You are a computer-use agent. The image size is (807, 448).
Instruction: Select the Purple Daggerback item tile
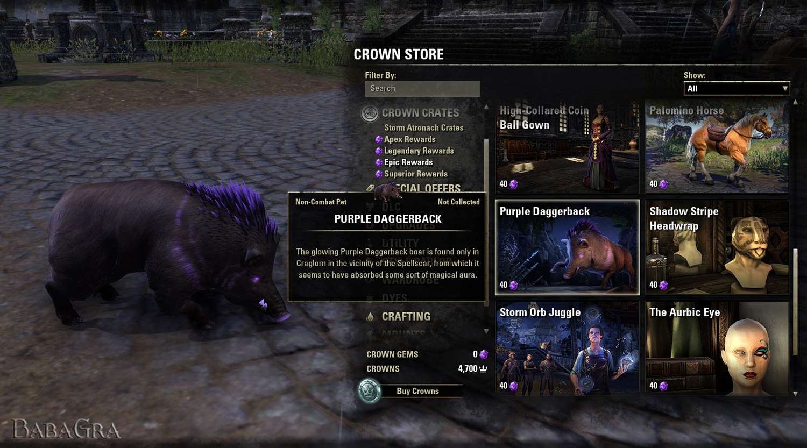click(567, 247)
